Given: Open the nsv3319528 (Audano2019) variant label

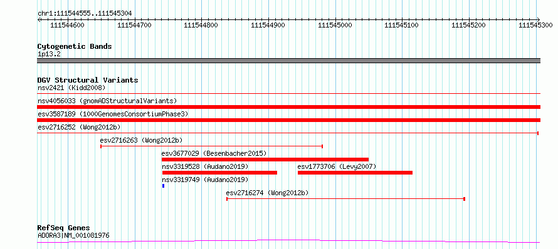Looking at the screenshot, I should 206,166.
